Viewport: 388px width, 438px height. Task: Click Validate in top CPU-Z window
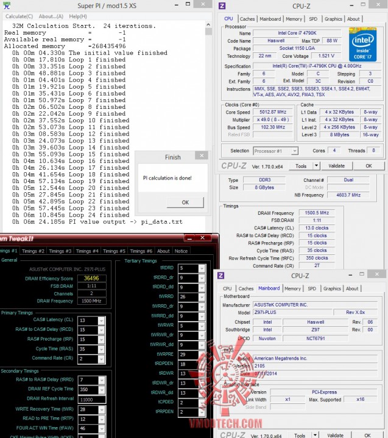pos(336,166)
